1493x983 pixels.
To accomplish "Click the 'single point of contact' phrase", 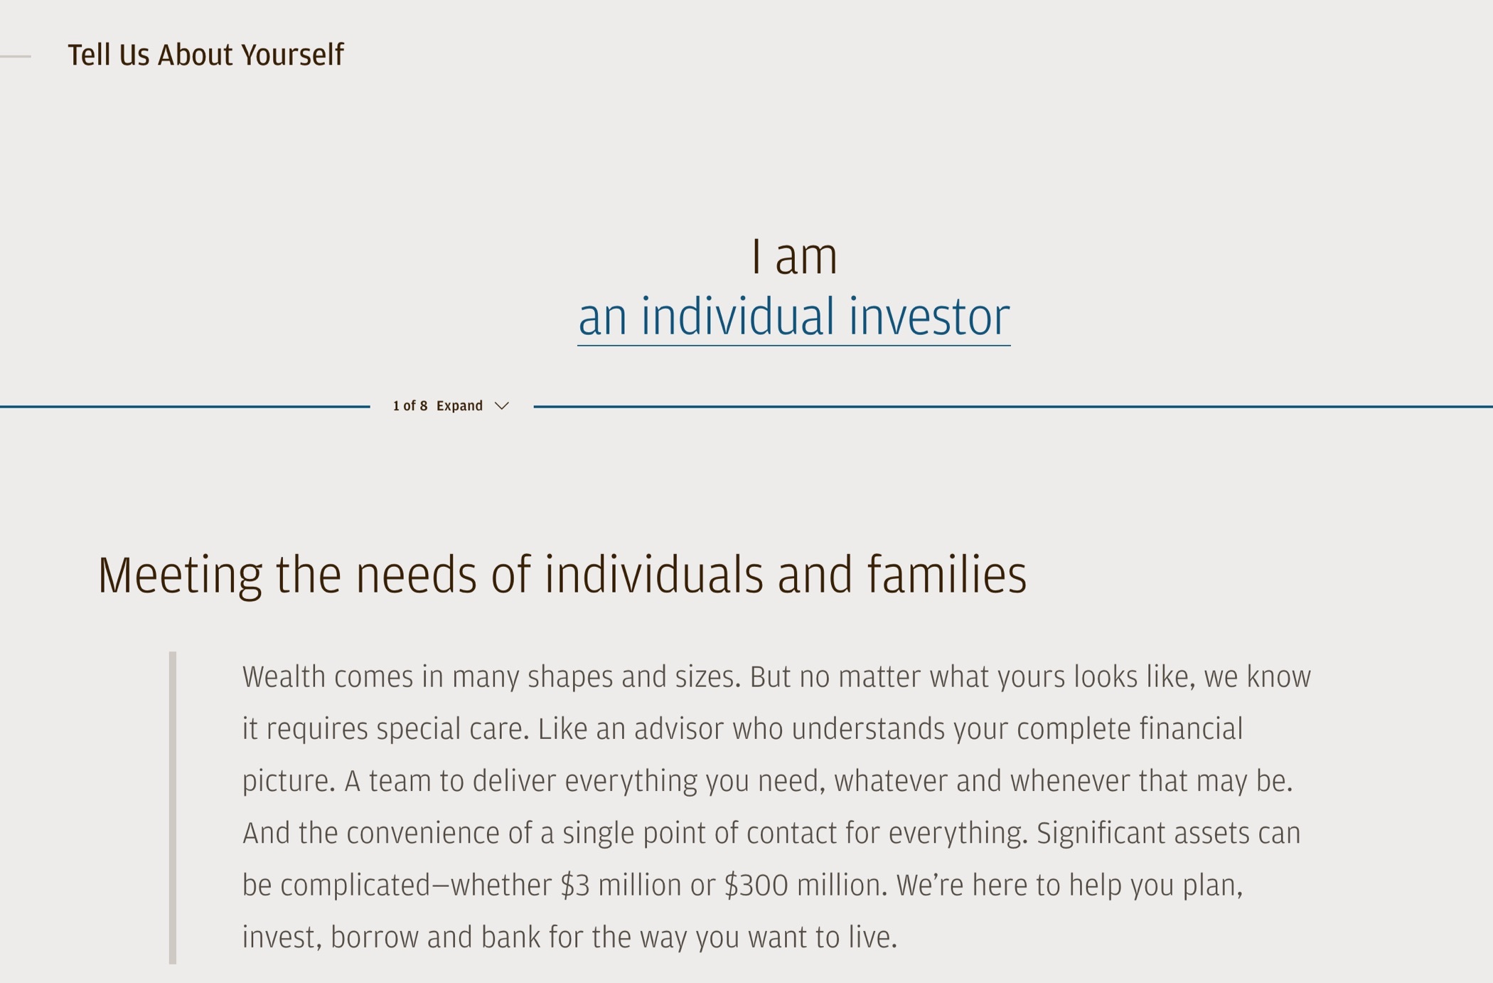I will (700, 834).
